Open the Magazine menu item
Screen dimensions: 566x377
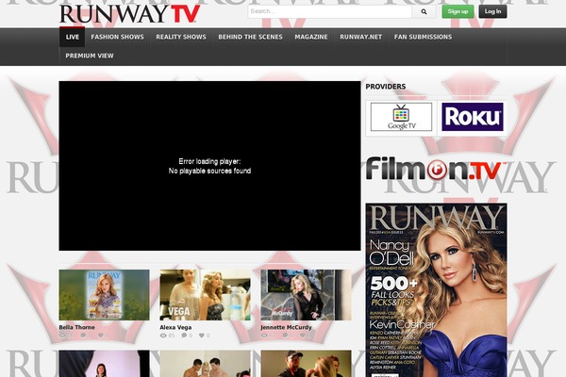(311, 37)
